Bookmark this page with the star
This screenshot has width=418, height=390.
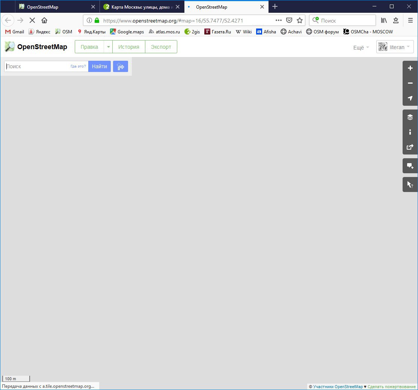point(300,21)
